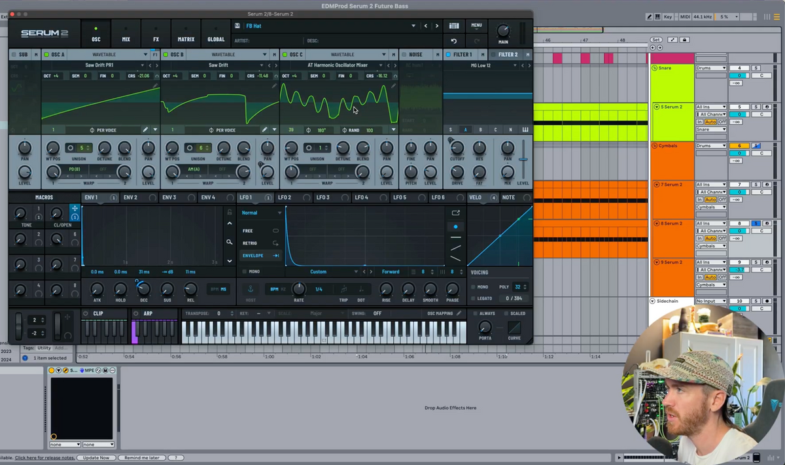The image size is (785, 465).
Task: Toggle the CLIP power button
Action: pyautogui.click(x=86, y=313)
